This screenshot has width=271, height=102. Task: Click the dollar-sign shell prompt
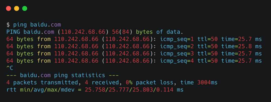tap(8, 25)
